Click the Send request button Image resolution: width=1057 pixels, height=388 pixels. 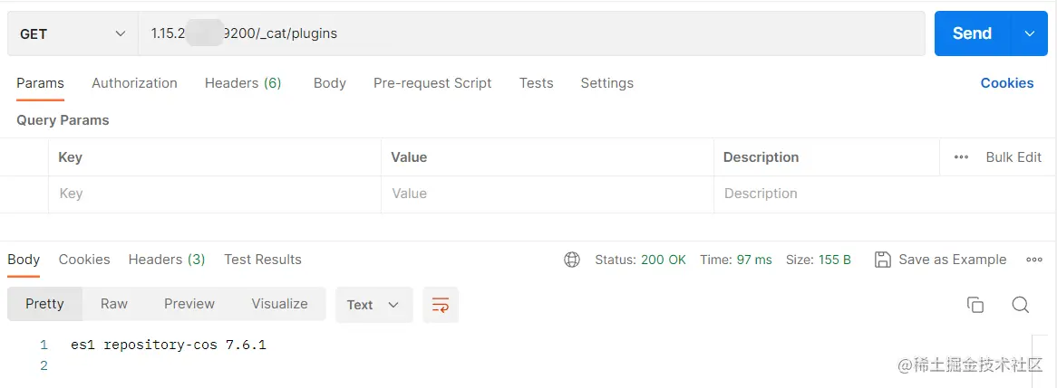[972, 33]
